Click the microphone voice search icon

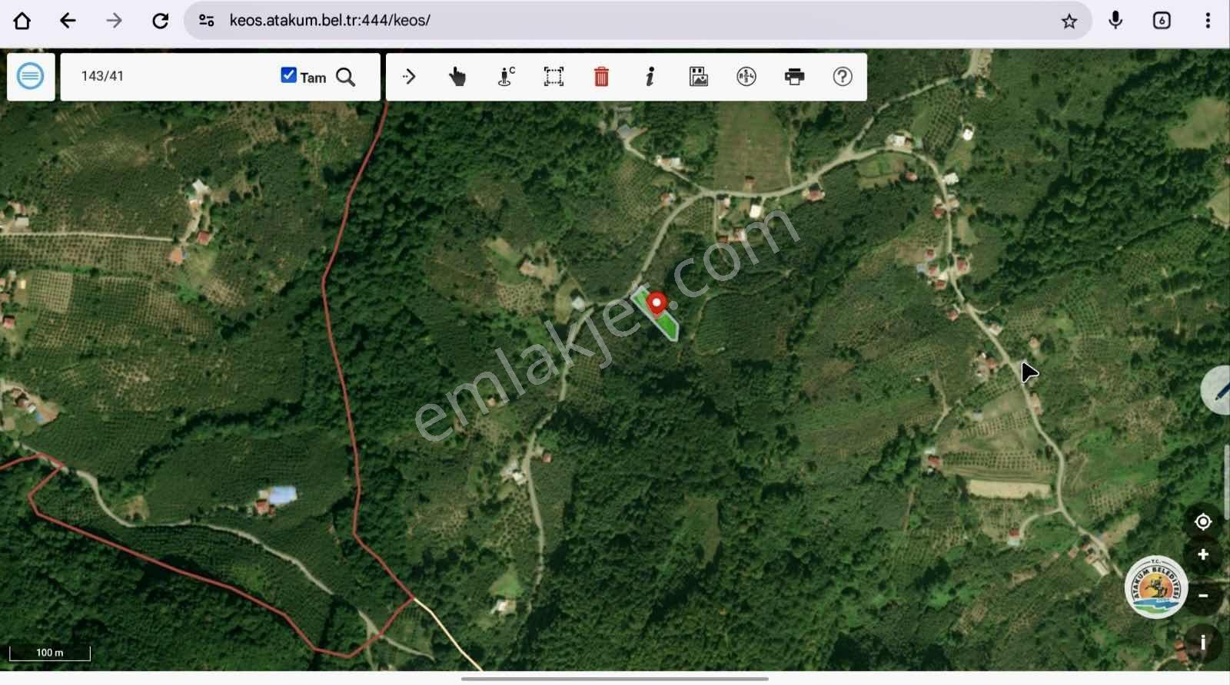(x=1115, y=21)
